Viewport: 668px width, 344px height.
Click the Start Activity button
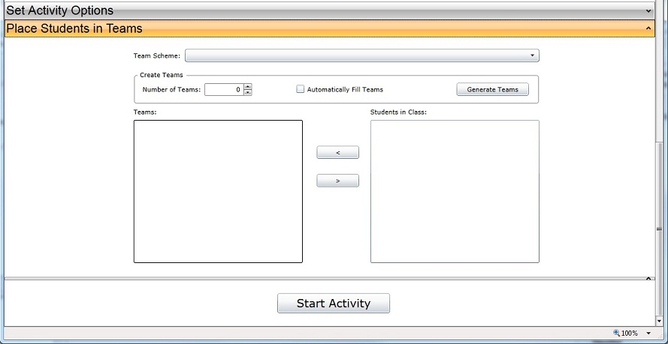tap(334, 304)
